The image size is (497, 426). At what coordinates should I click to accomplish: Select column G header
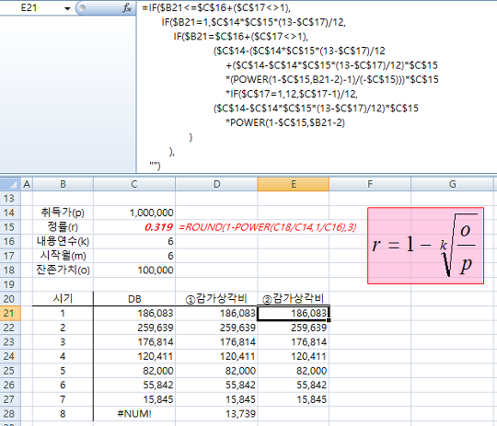(452, 184)
